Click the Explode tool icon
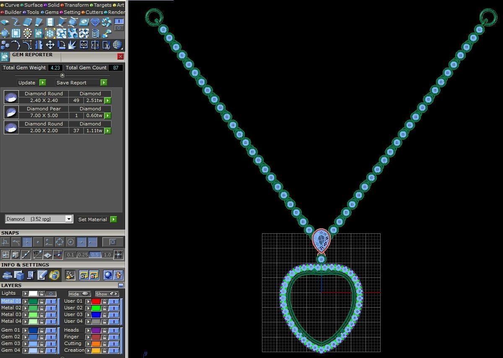Screen dimensions: 503x358 (x=72, y=45)
